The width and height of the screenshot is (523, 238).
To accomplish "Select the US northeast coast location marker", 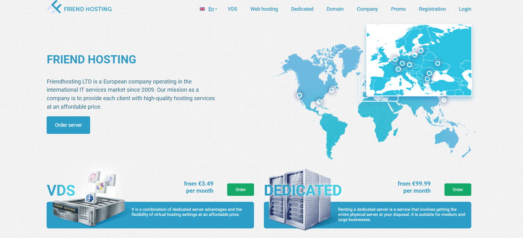I will pos(332,90).
